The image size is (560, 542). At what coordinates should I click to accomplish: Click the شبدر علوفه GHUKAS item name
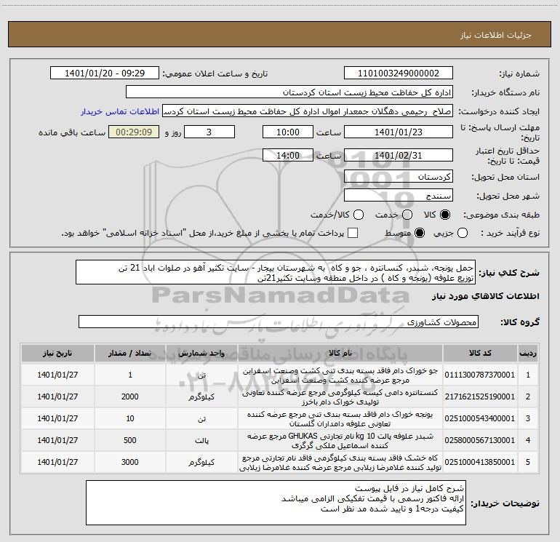[x=340, y=441]
